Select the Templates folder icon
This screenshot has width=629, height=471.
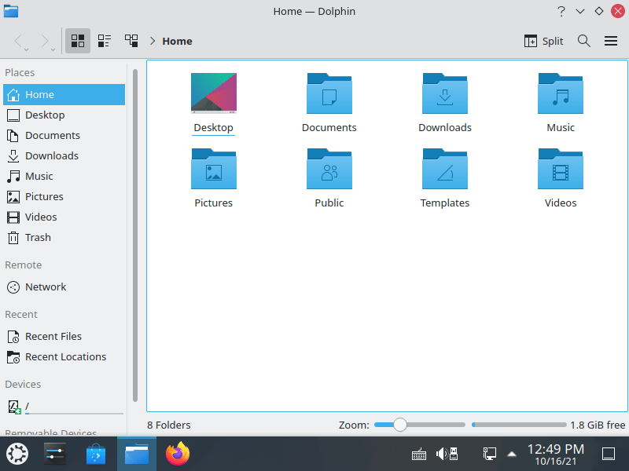coord(444,169)
